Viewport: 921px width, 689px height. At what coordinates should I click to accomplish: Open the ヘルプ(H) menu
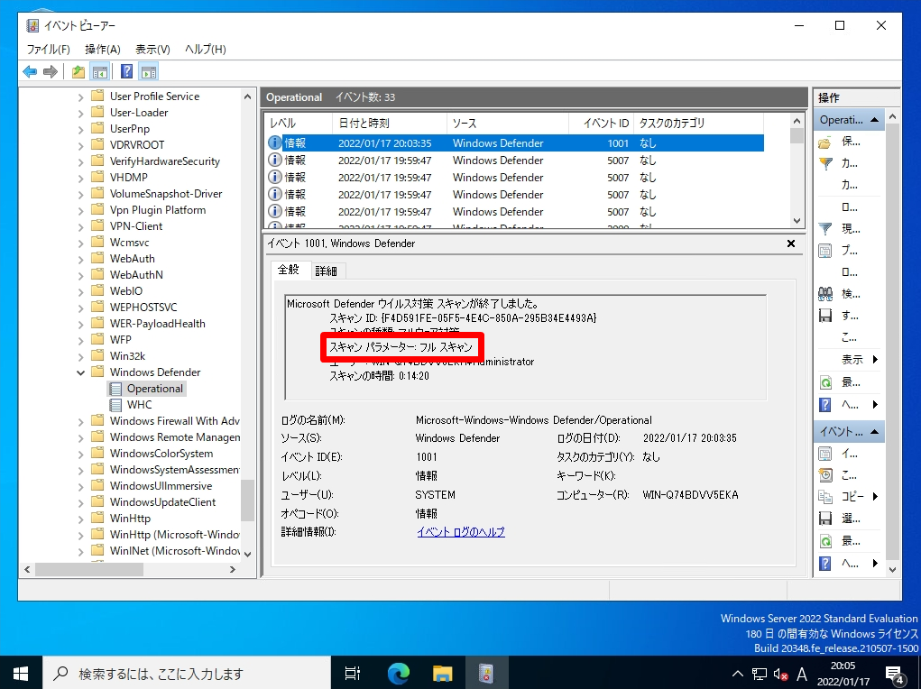(206, 50)
